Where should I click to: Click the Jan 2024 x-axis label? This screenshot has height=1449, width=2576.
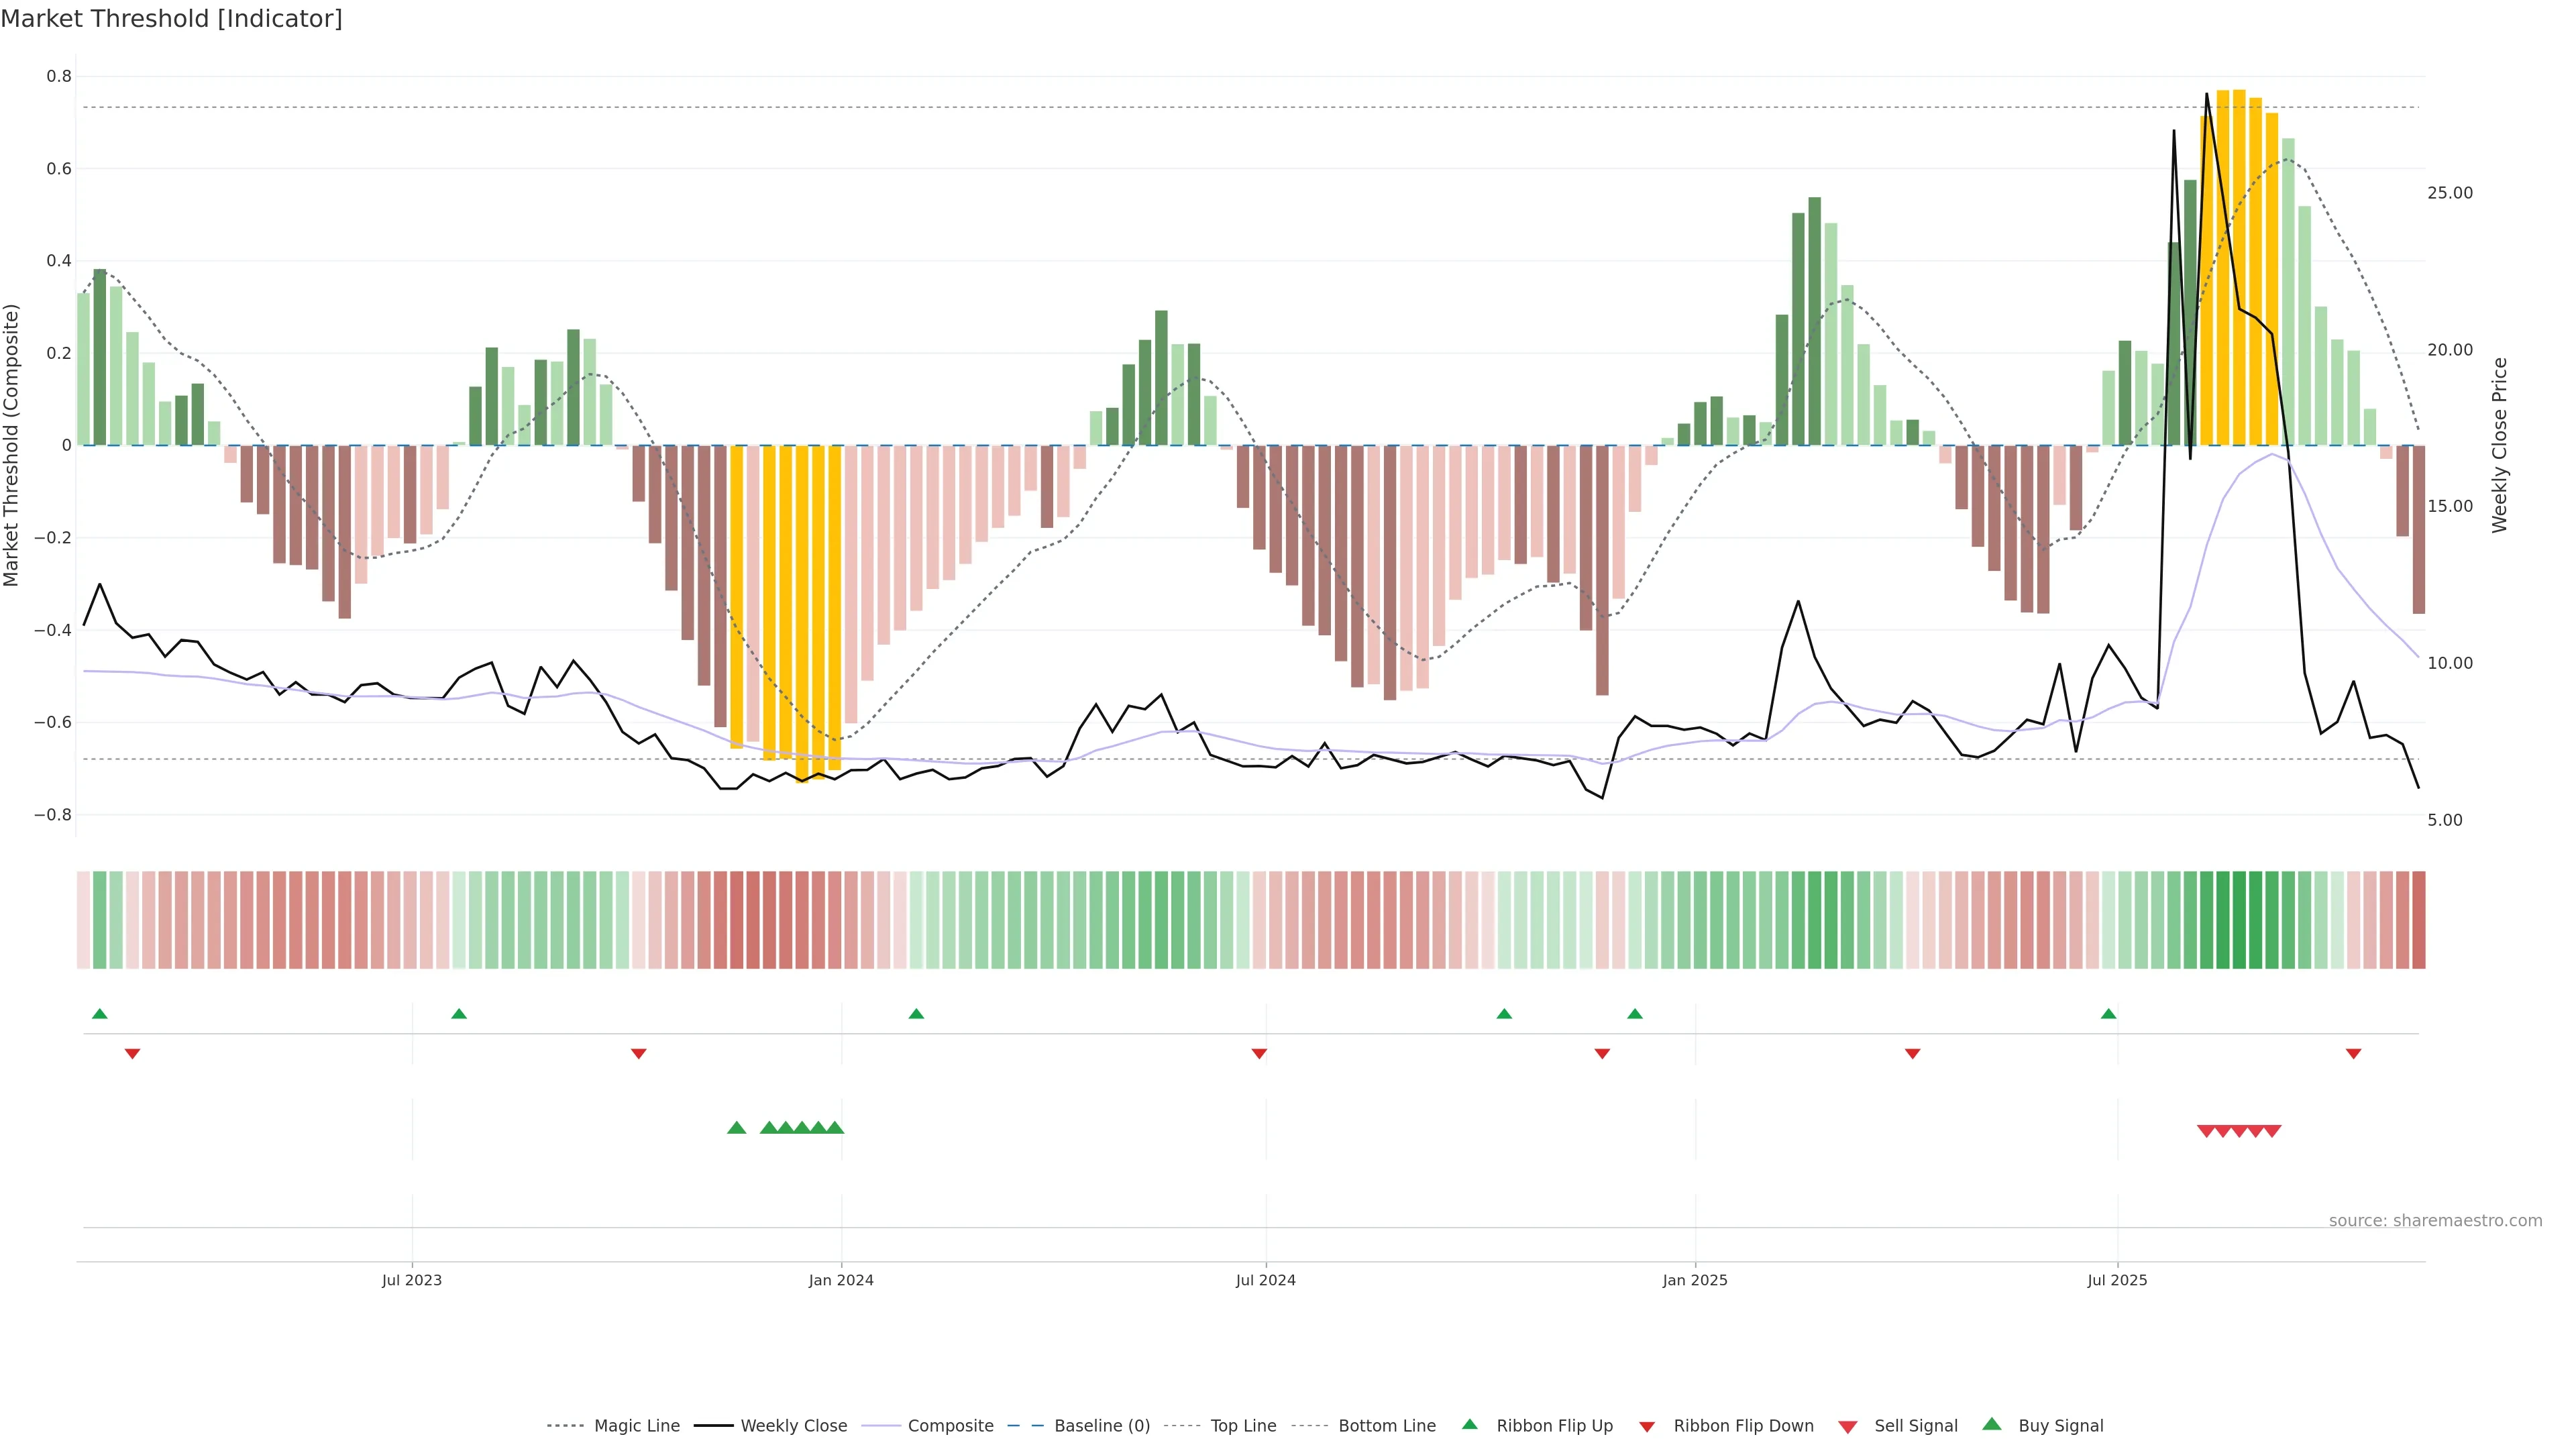(x=841, y=1280)
